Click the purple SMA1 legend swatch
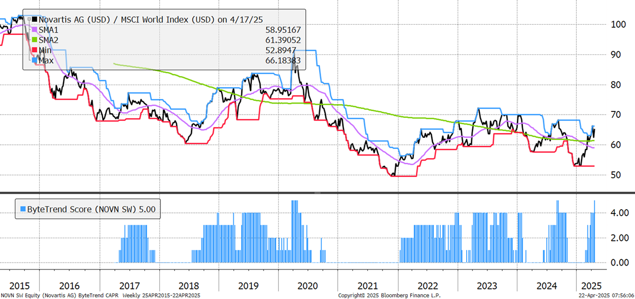The width and height of the screenshot is (635, 299). pyautogui.click(x=34, y=30)
